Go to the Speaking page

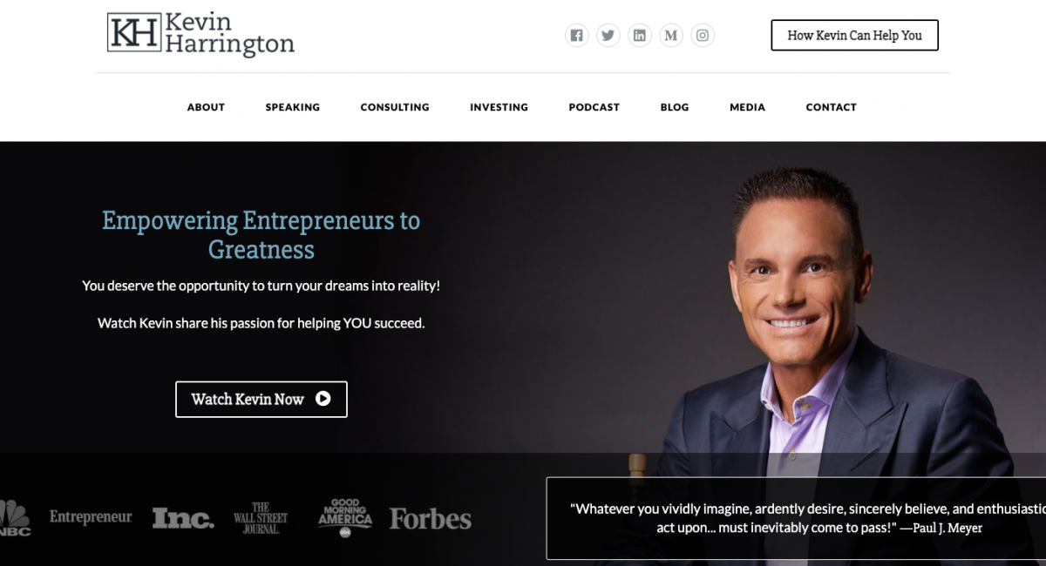coord(293,107)
